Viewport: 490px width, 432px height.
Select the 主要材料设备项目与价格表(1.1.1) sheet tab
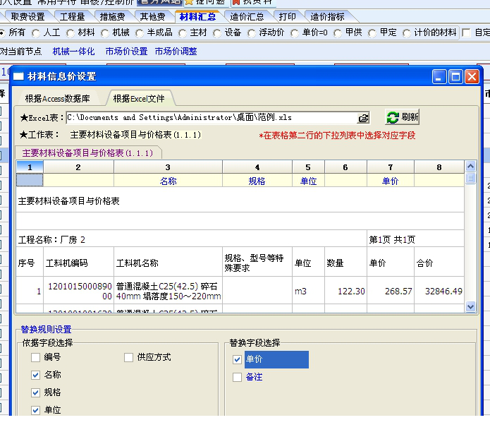click(88, 153)
